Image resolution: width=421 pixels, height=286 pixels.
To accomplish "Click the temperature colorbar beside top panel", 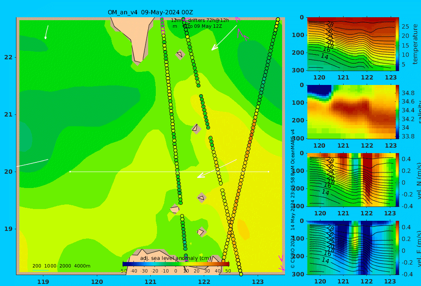I will [397, 44].
